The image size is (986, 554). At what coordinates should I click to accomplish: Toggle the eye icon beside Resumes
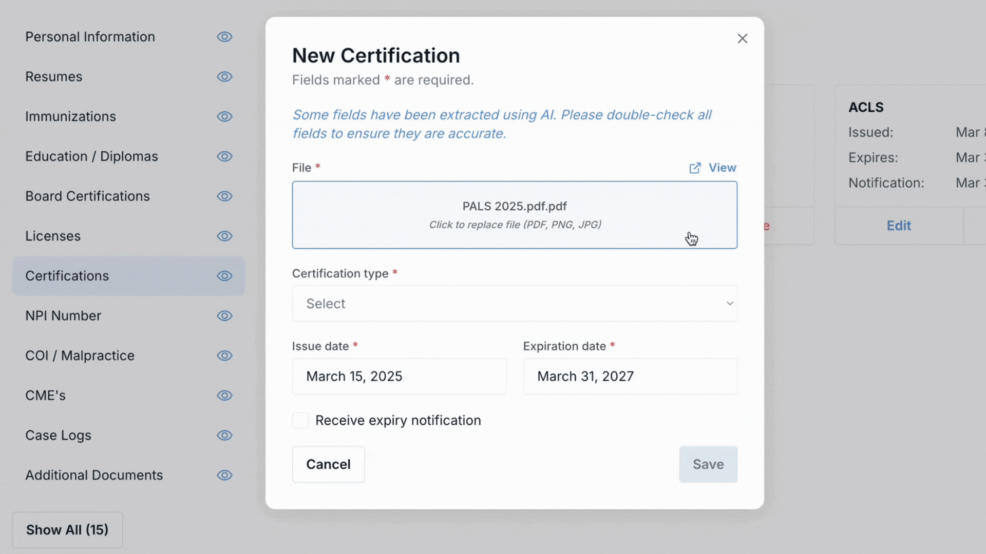click(224, 77)
